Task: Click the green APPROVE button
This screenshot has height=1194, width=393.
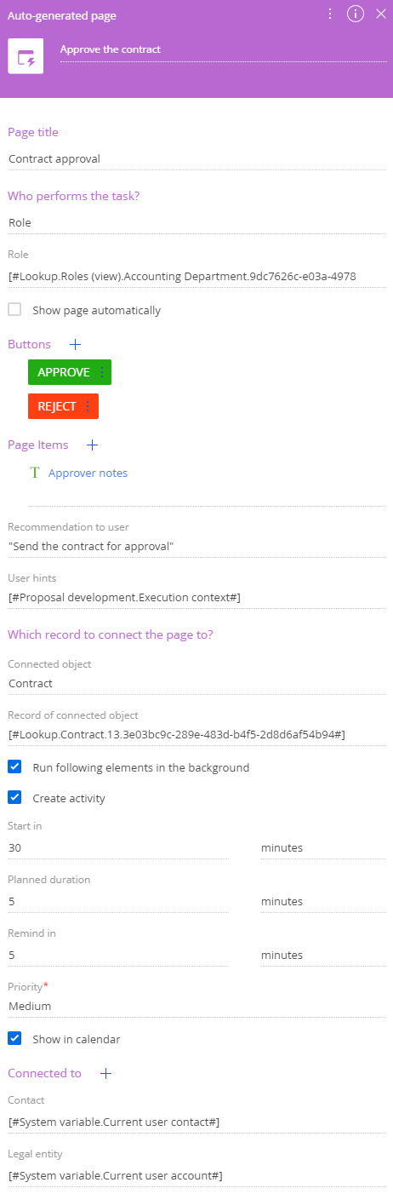Action: pyautogui.click(x=64, y=372)
